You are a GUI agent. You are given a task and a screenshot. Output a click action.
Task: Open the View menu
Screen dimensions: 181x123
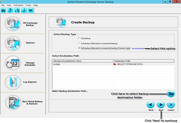click(9, 5)
